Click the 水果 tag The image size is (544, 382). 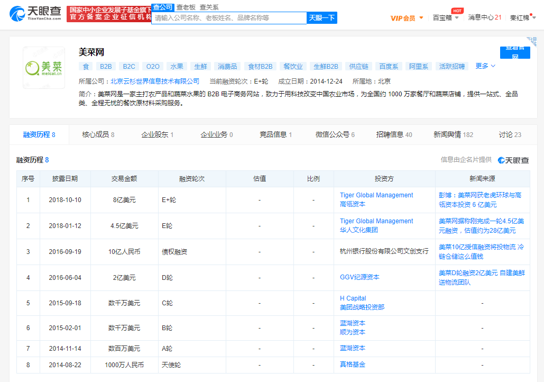click(x=177, y=66)
